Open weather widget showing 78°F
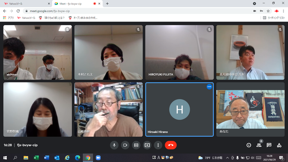This screenshot has height=162, width=288. pyautogui.click(x=210, y=158)
